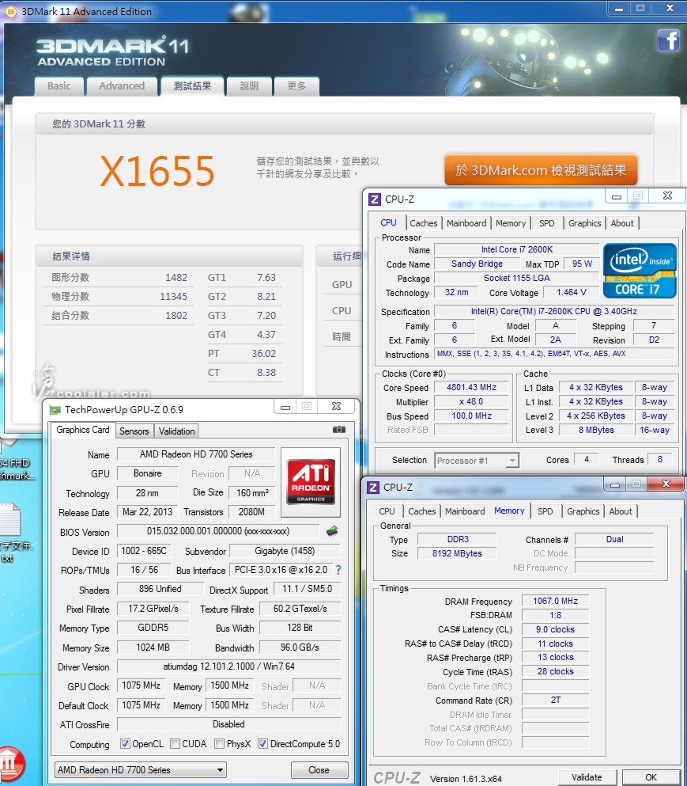Image resolution: width=687 pixels, height=786 pixels.
Task: Click the orange 於 3DMark.com 檢視測試結果 button
Action: coord(541,170)
